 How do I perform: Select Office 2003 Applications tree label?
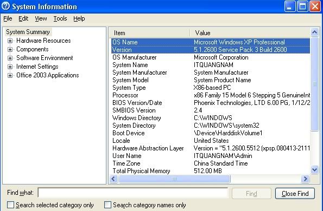click(48, 75)
